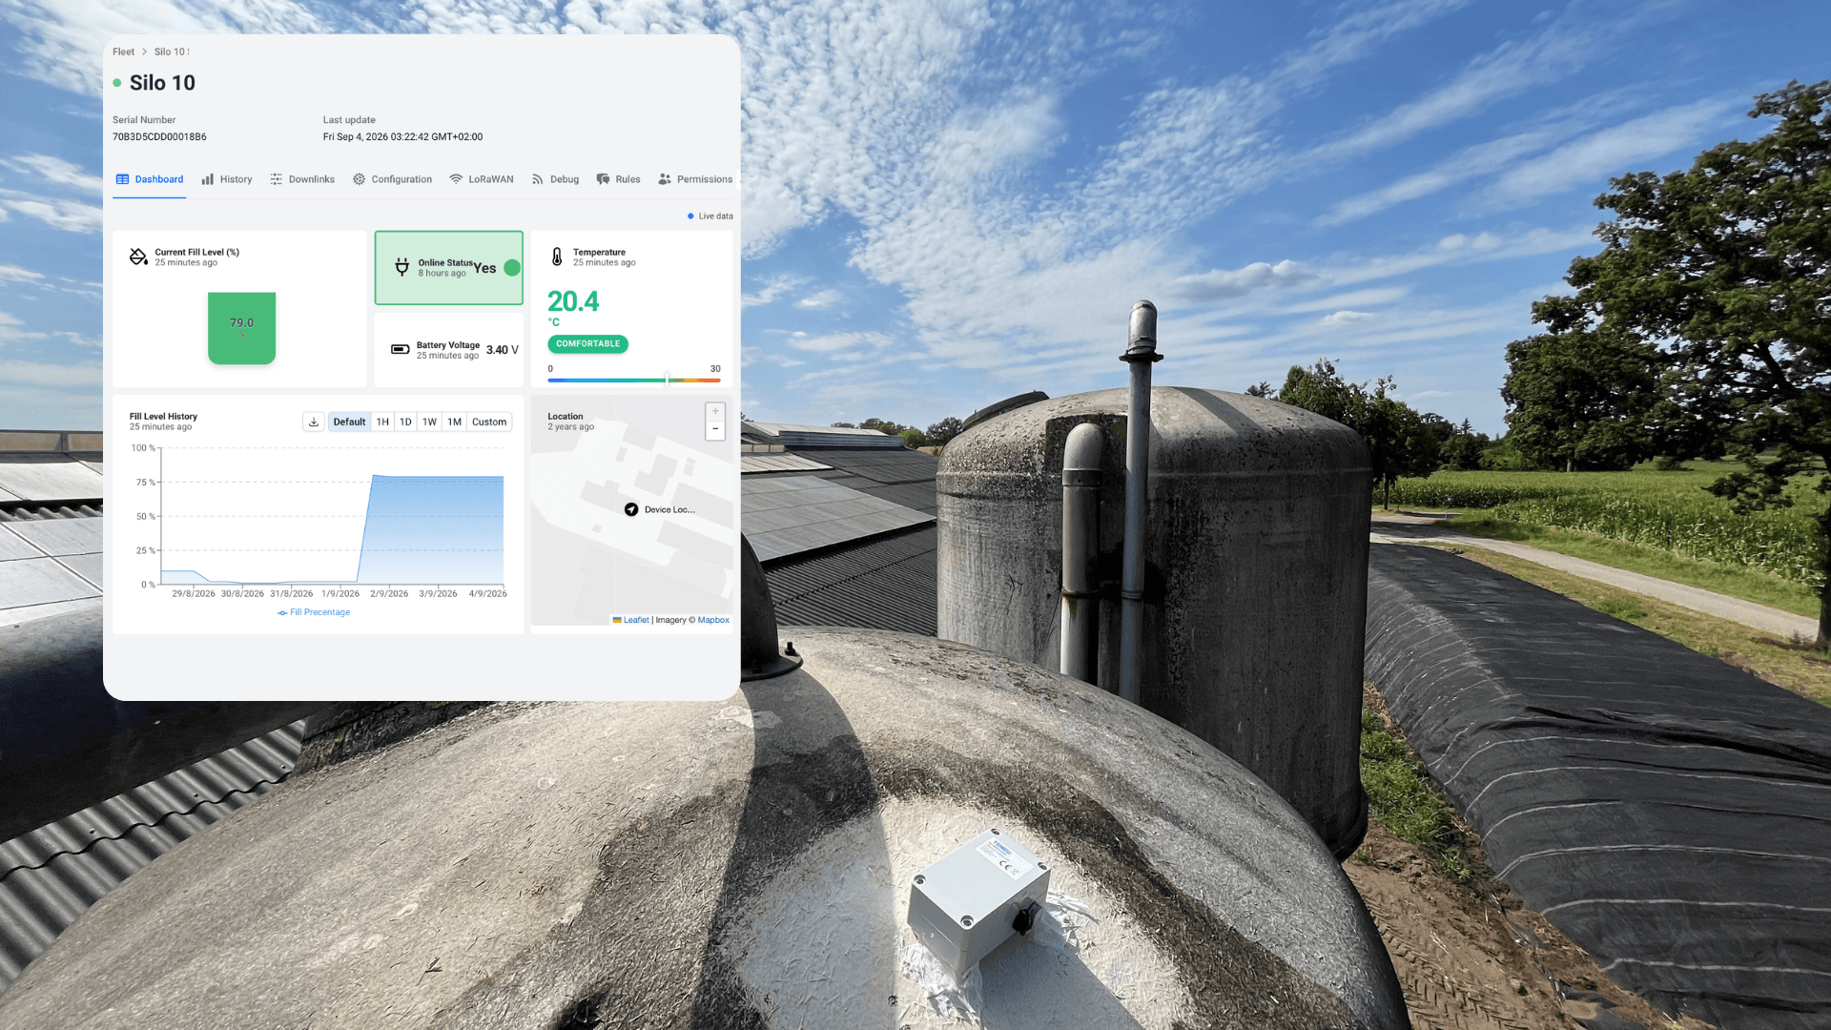
Task: Click the serial number 70B3D5CDD00018B6
Action: tap(159, 136)
